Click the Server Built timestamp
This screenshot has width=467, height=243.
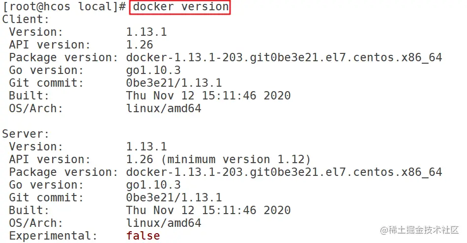tap(208, 210)
